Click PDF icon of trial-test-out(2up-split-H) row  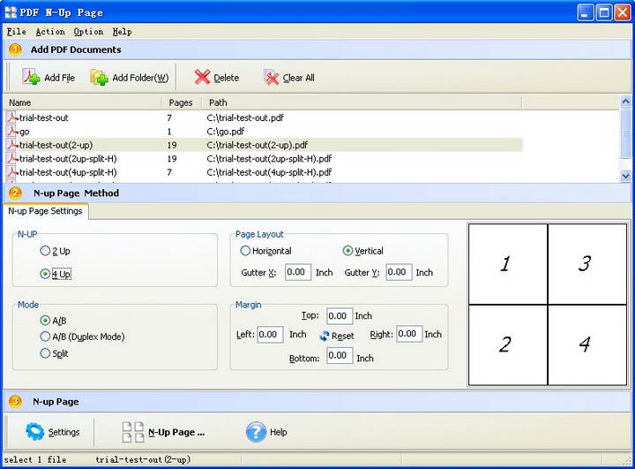pyautogui.click(x=12, y=158)
